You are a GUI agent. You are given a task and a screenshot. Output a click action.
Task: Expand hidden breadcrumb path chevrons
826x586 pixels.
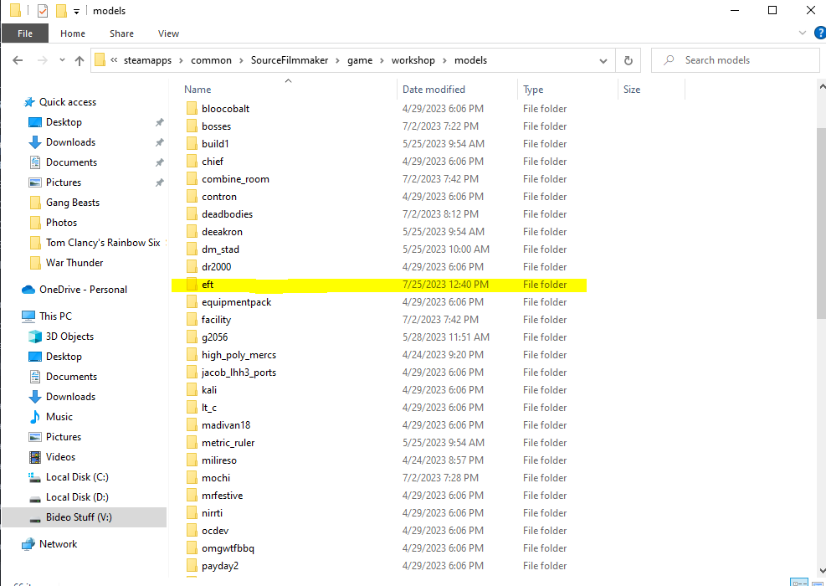(114, 60)
